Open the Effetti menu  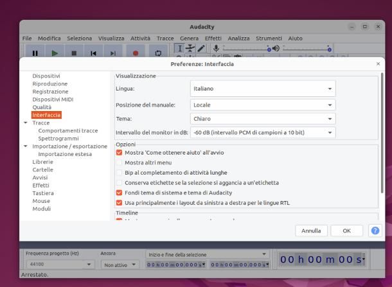tap(213, 39)
